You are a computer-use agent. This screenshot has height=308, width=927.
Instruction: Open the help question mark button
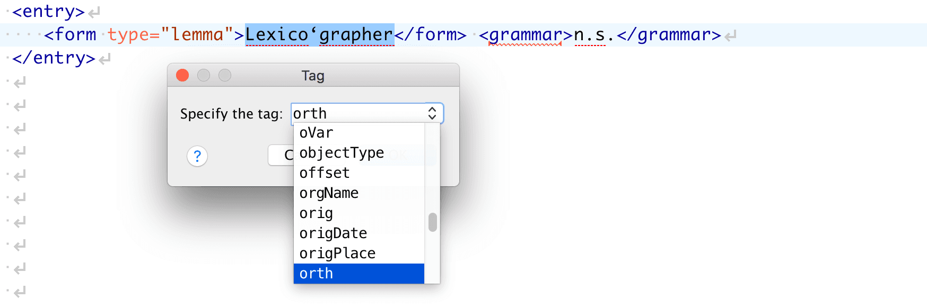click(197, 156)
